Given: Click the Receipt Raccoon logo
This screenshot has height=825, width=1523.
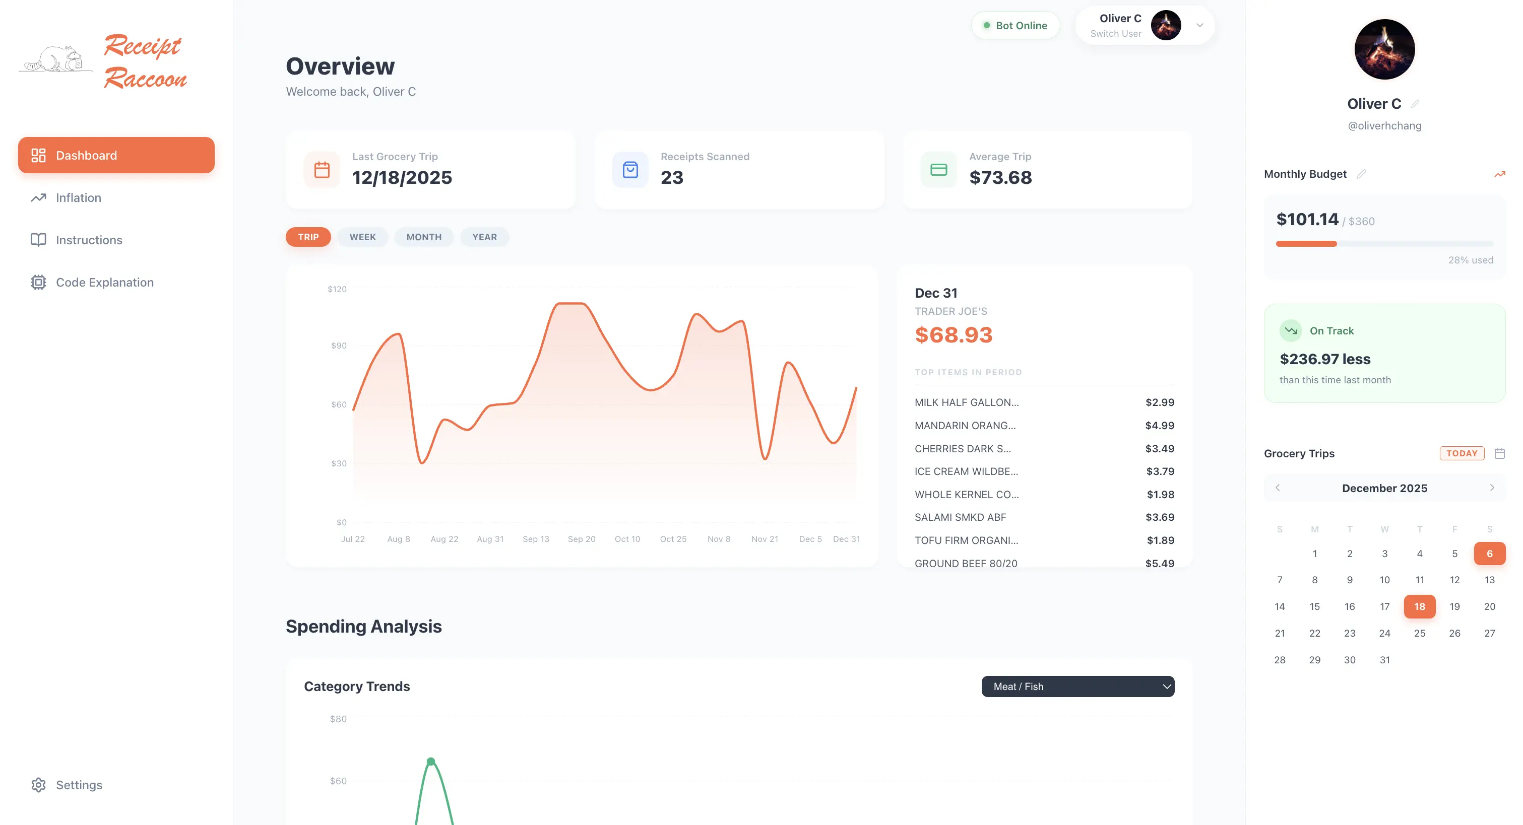Looking at the screenshot, I should click(x=103, y=61).
